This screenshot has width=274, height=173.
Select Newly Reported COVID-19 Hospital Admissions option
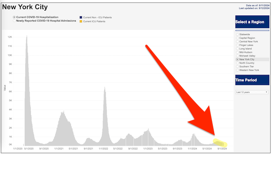pos(14,21)
